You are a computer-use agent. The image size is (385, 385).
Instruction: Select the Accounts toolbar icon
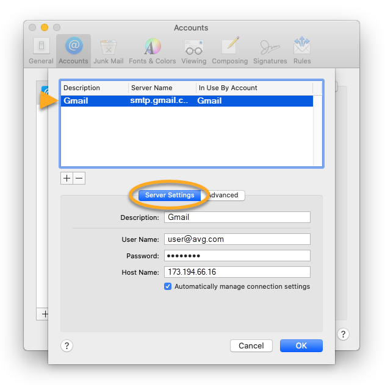[x=73, y=51]
